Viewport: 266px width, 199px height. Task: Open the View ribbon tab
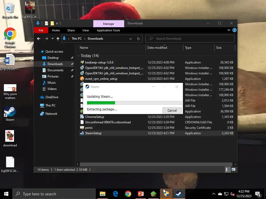point(85,30)
